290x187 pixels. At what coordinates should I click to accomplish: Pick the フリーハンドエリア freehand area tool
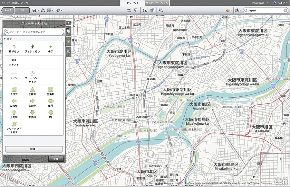14,127
